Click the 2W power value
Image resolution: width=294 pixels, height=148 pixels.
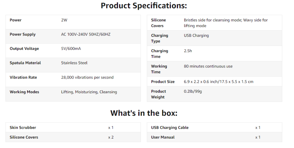coord(64,20)
